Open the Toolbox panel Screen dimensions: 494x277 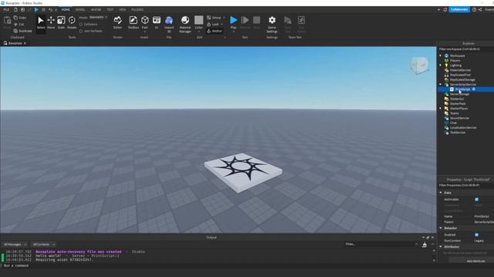134,22
